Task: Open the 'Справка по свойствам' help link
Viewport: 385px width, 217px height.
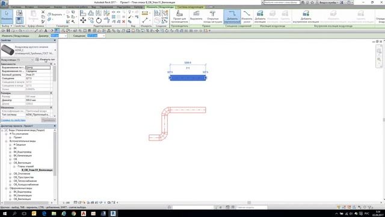Action: click(13, 120)
